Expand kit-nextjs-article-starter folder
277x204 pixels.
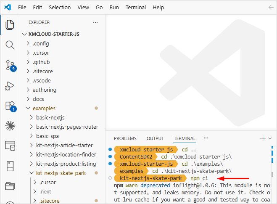click(x=63, y=145)
